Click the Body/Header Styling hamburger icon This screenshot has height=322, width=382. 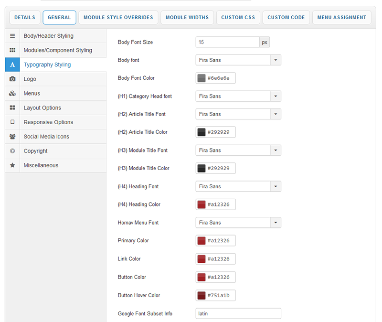[12, 36]
